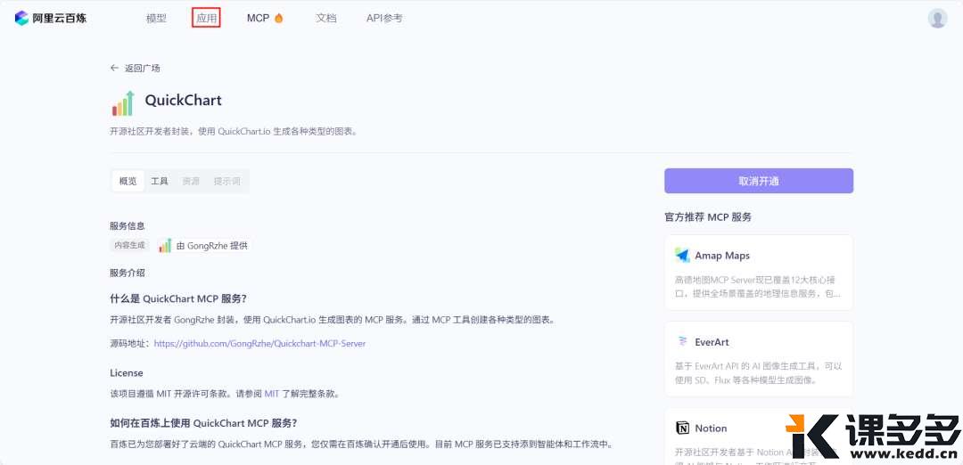Click the Amap Maps paper-plane icon
The width and height of the screenshot is (963, 465).
(x=682, y=255)
